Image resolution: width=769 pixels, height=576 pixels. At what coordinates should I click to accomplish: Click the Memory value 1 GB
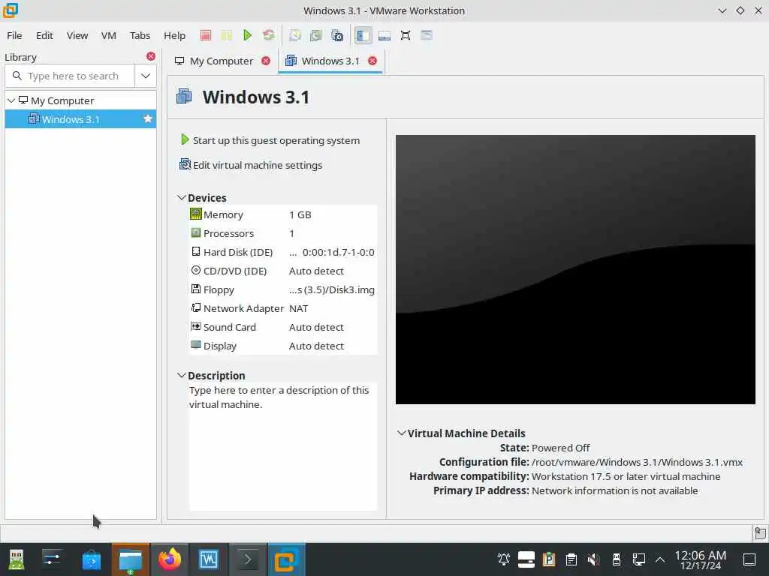pyautogui.click(x=300, y=214)
